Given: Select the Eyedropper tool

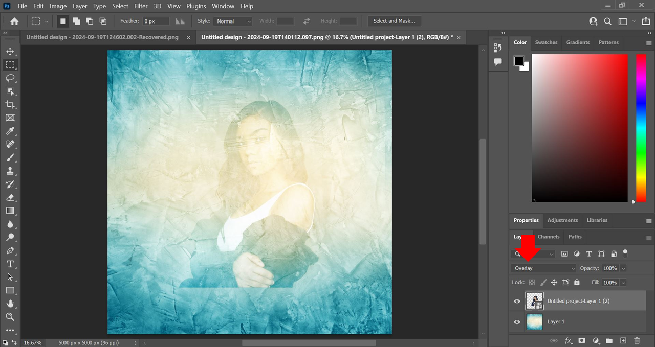Looking at the screenshot, I should 10,131.
